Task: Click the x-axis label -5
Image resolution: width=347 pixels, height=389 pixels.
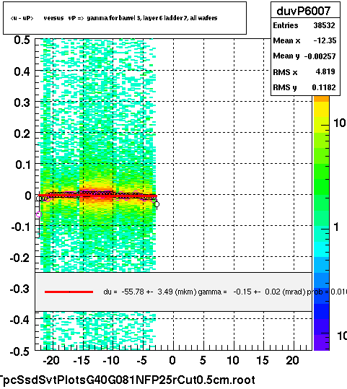Action: [141, 360]
